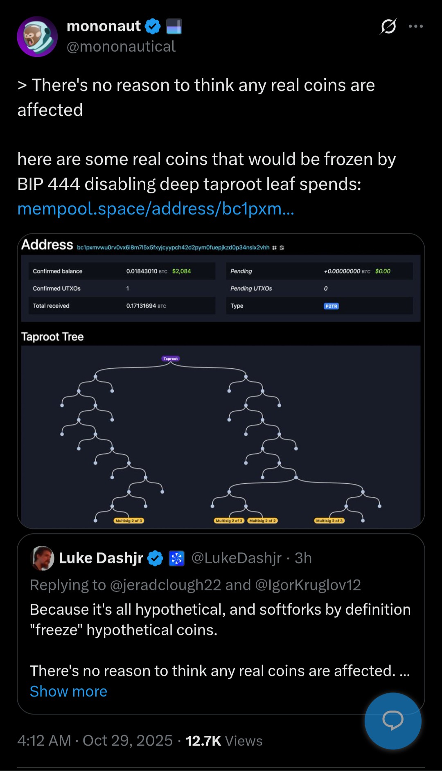Screen dimensions: 442x771
Task: Select the purple Taproot root node
Action: click(171, 358)
